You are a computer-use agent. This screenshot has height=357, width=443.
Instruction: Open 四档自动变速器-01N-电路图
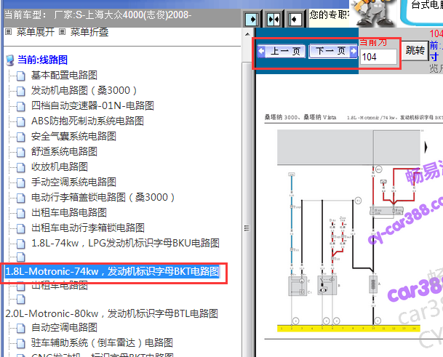pos(92,105)
